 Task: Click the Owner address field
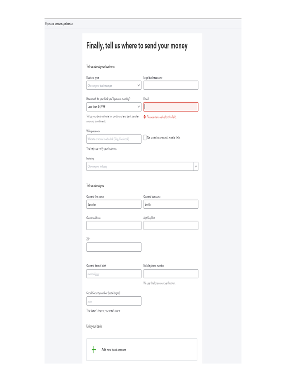click(113, 226)
